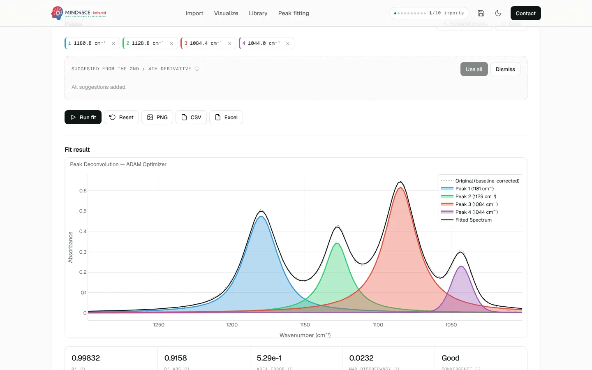
Task: Click the 0.9158 R² ABS value
Action: 176,358
